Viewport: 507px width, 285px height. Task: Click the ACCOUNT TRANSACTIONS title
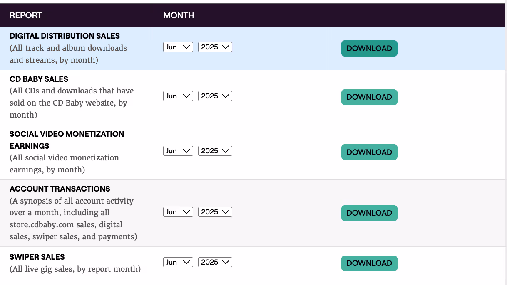[60, 189]
